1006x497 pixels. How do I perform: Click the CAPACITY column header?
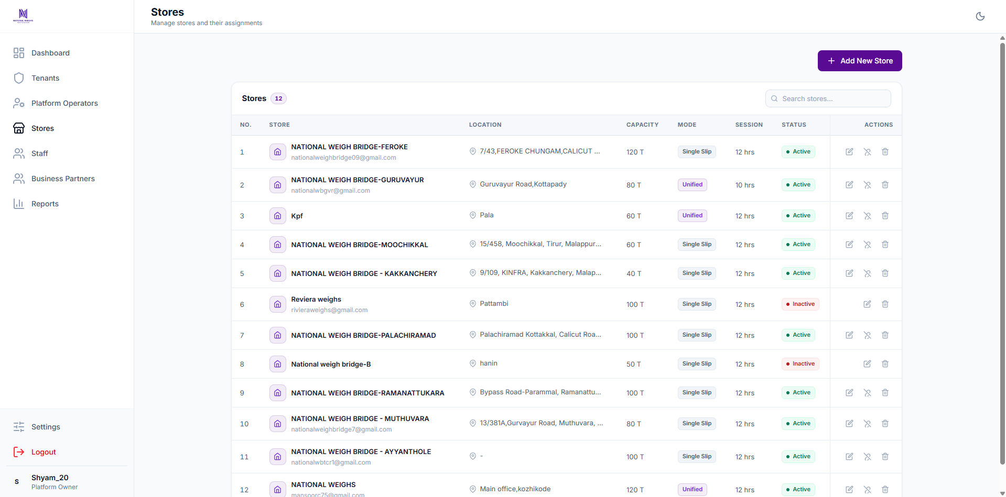pos(642,125)
